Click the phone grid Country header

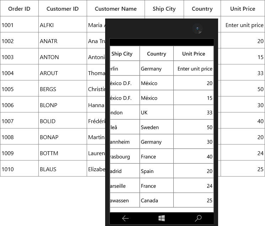[157, 53]
